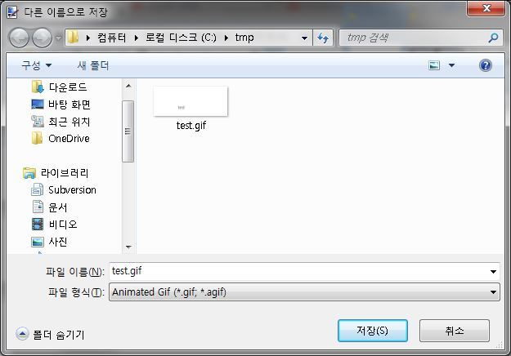Open the 구성 menu
The height and width of the screenshot is (356, 511).
pyautogui.click(x=36, y=65)
